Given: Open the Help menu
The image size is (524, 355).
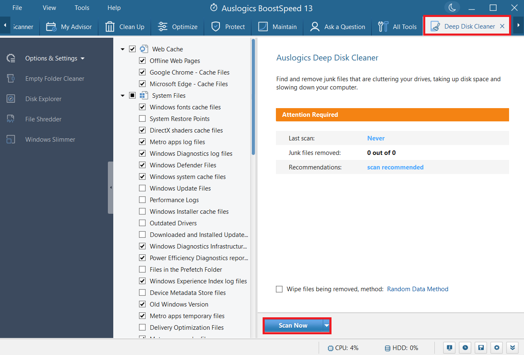Looking at the screenshot, I should point(114,8).
